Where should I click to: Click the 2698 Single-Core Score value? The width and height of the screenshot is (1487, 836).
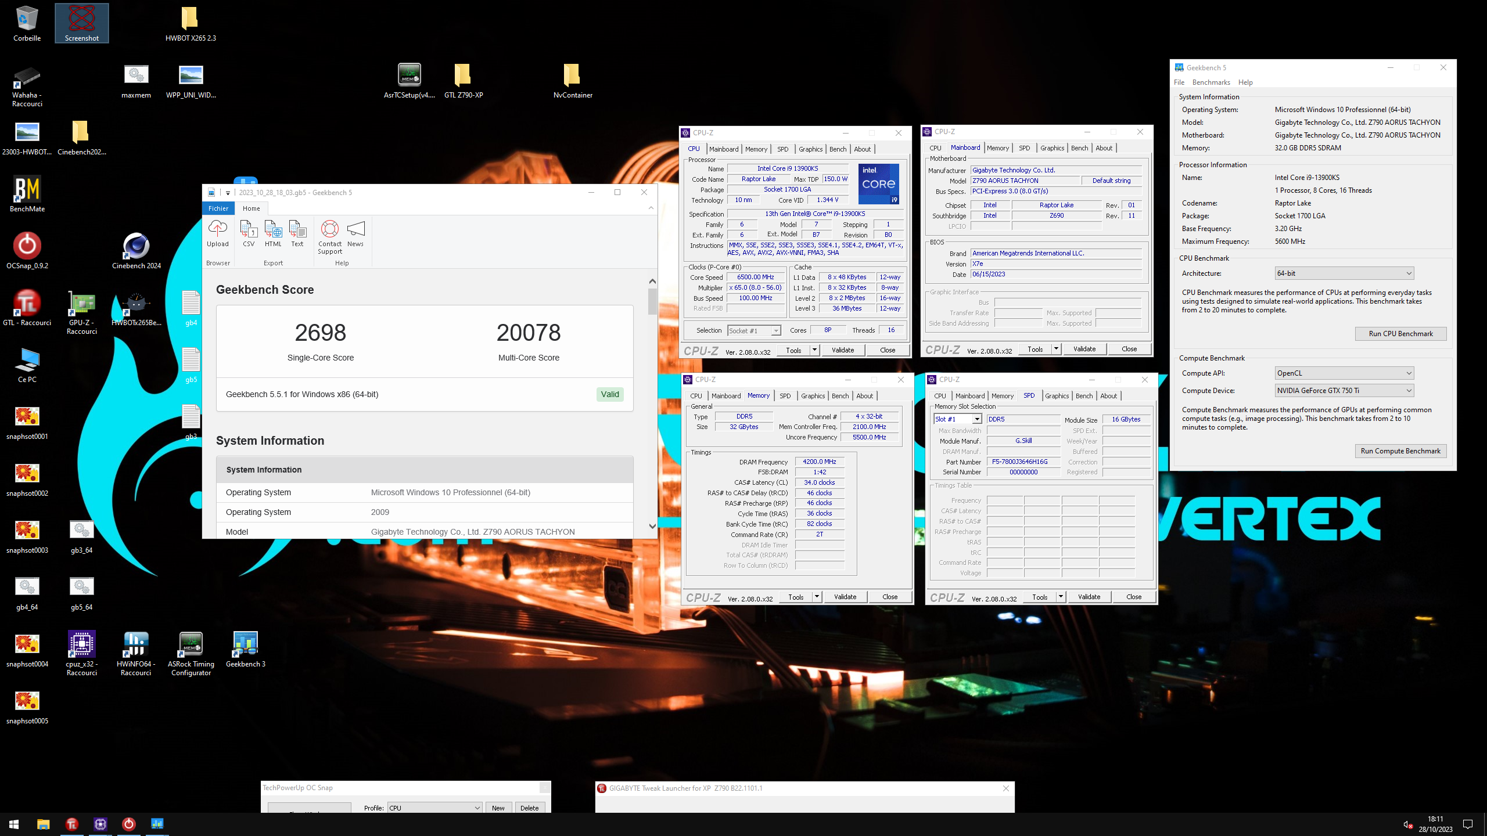click(x=321, y=333)
